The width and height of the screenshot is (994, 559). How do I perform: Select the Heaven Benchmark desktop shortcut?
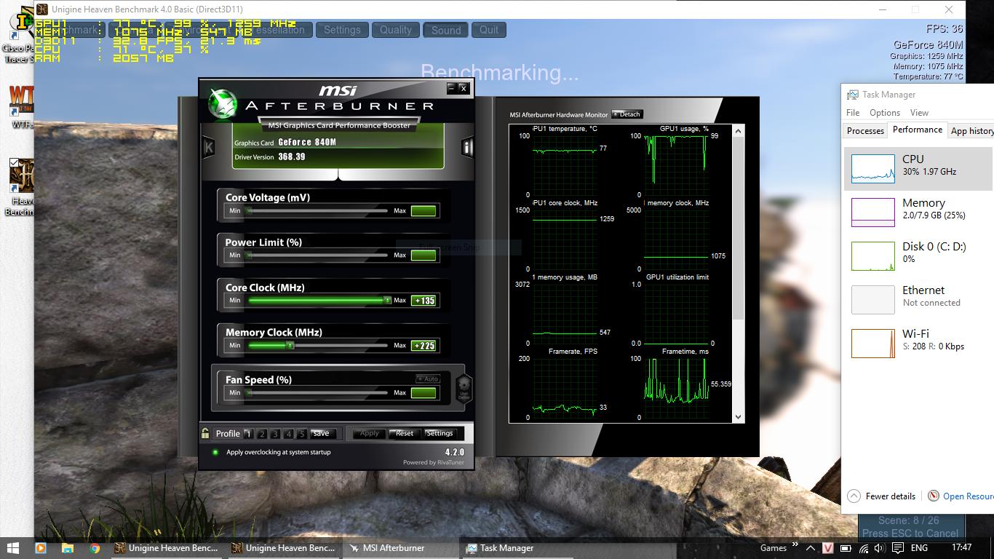pos(20,187)
